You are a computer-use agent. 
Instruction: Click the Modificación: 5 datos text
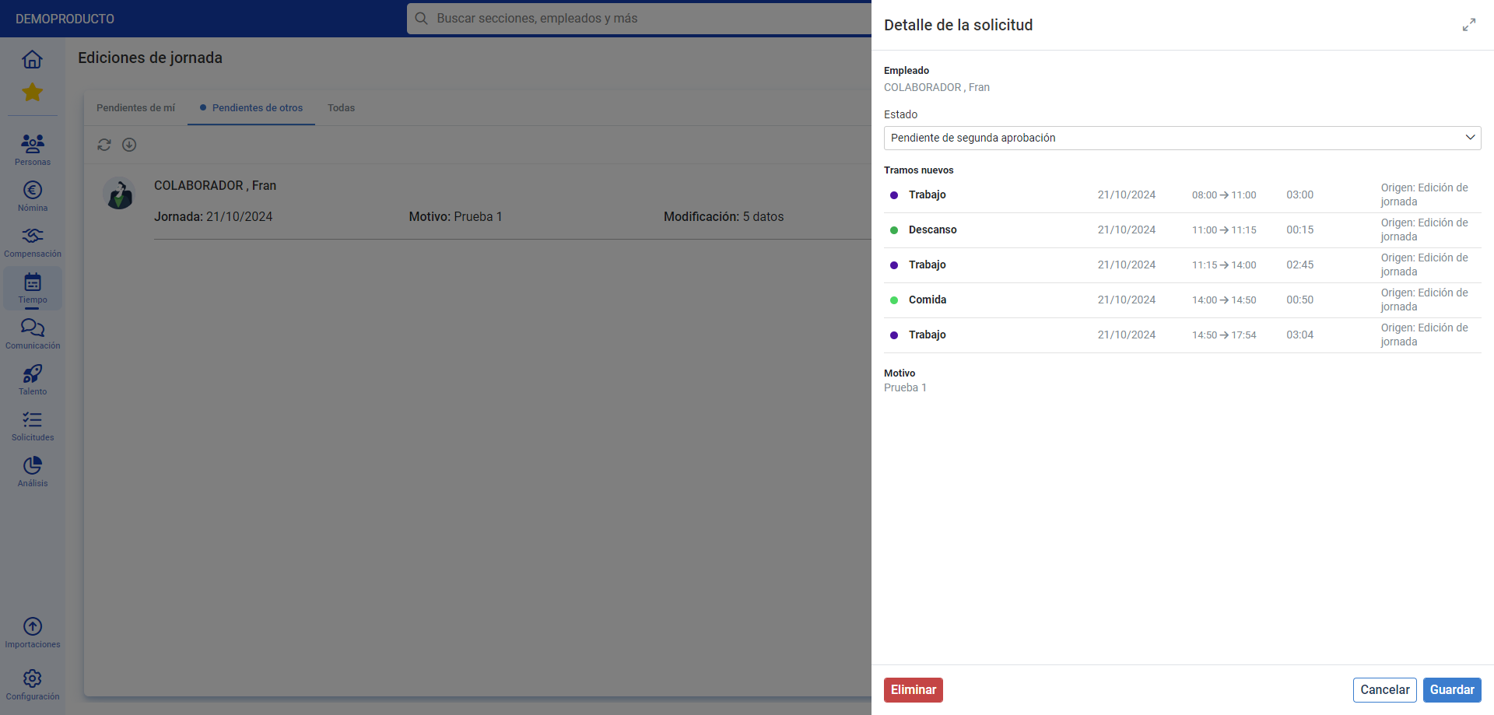724,217
